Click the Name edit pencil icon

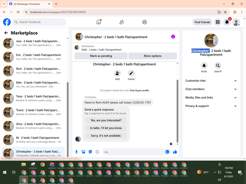(131, 73)
